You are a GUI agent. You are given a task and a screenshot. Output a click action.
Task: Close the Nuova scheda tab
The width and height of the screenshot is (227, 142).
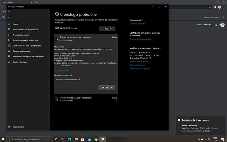tap(31, 2)
